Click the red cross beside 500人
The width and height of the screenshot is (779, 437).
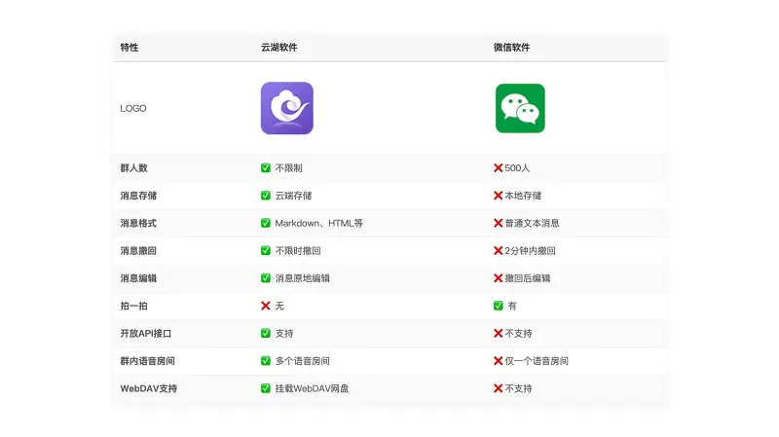pos(498,167)
